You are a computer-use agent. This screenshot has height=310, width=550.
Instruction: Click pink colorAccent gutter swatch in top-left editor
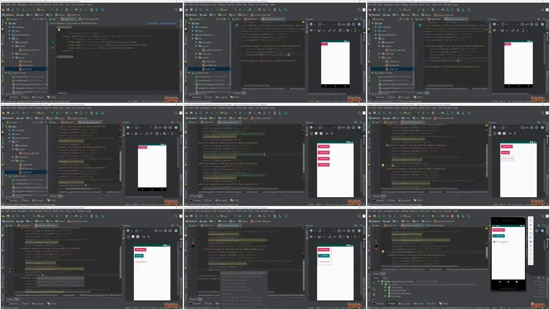click(53, 48)
